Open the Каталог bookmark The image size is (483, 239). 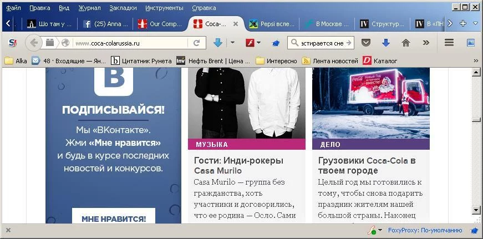[380, 61]
